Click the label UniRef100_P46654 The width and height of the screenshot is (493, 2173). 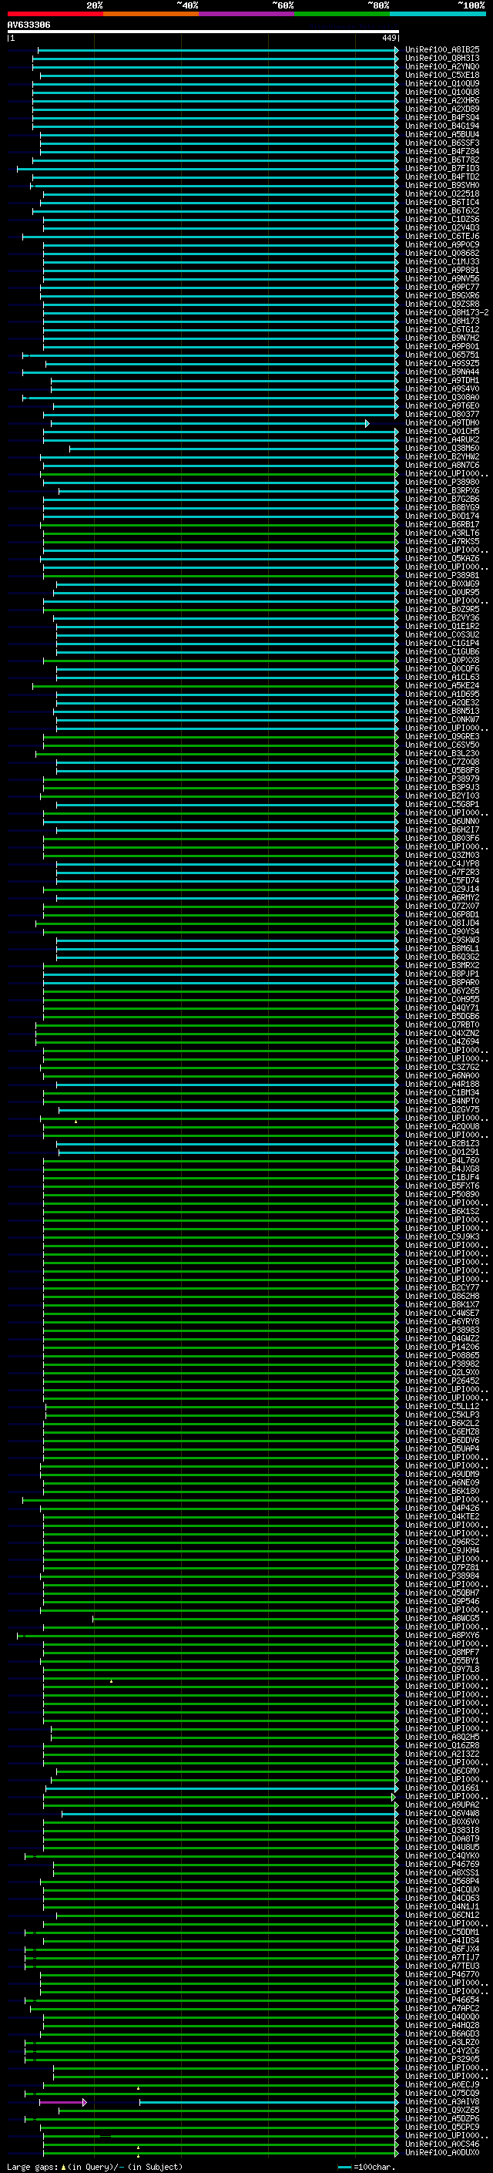442,2000
